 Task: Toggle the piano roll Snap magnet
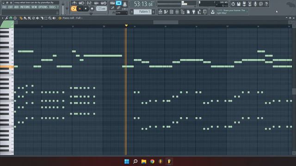pos(11,18)
